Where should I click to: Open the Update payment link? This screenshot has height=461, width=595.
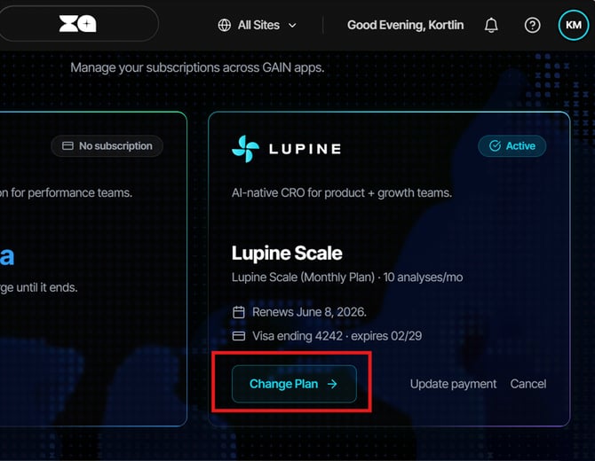point(453,384)
